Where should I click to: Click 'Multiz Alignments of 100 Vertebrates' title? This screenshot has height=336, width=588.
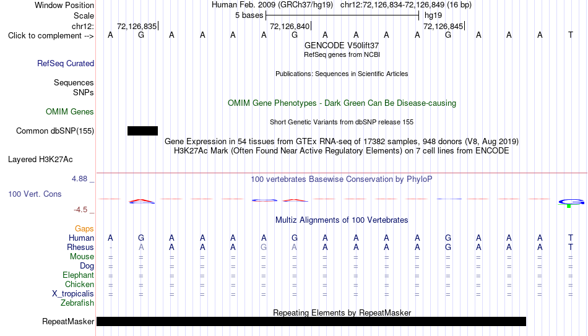[342, 220]
